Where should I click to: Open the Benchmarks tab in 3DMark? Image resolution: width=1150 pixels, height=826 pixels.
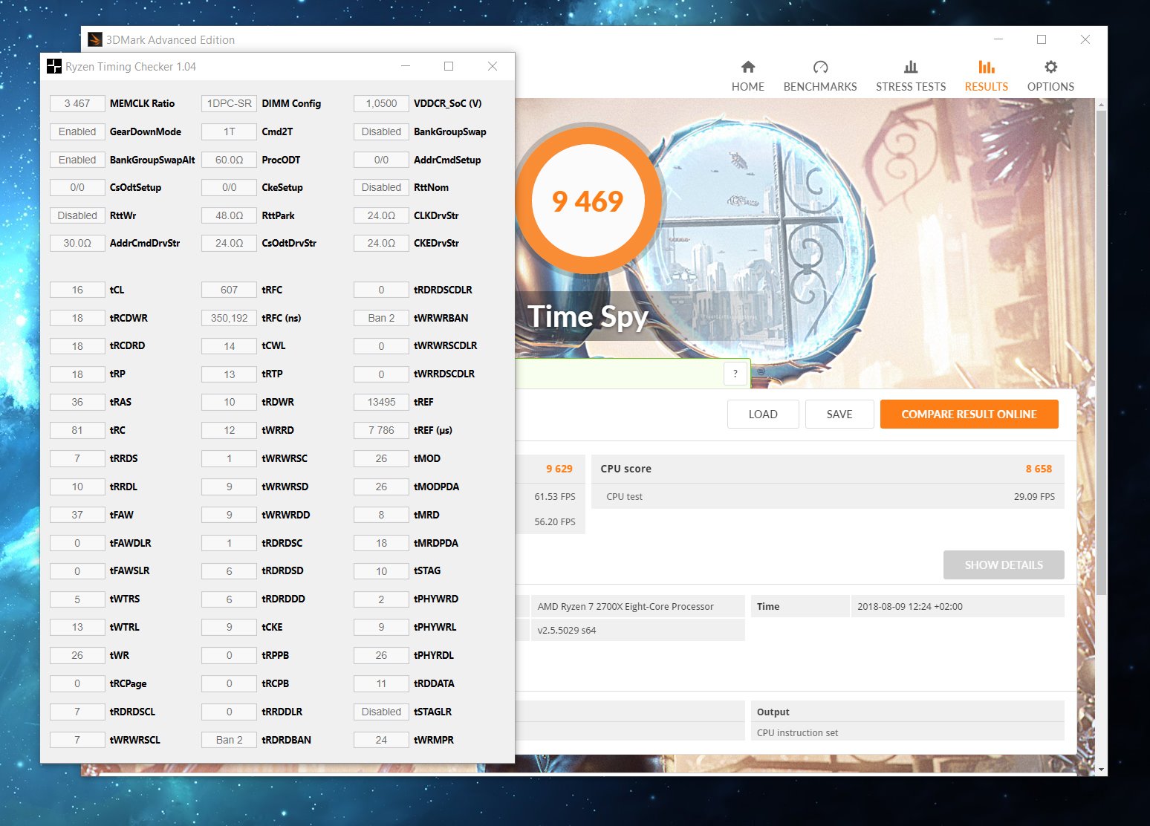(820, 77)
